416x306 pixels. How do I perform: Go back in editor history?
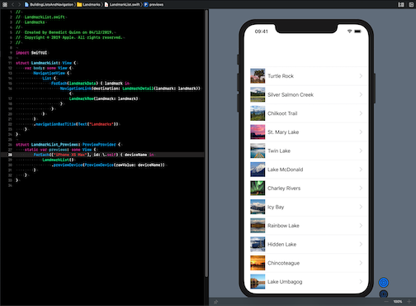click(12, 4)
